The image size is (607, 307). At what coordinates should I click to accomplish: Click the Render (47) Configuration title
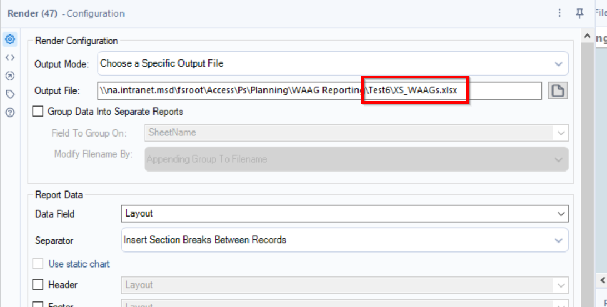pyautogui.click(x=66, y=13)
